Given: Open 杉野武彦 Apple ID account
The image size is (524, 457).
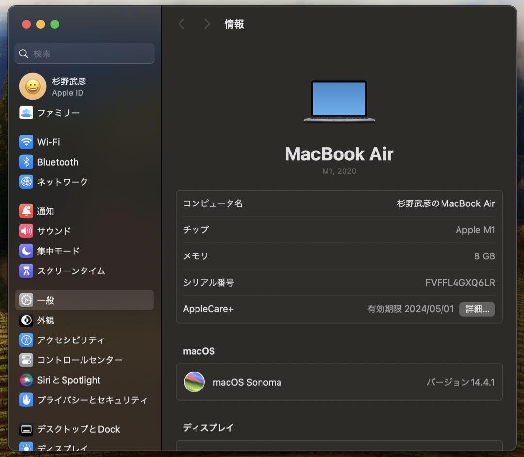Looking at the screenshot, I should (x=84, y=86).
